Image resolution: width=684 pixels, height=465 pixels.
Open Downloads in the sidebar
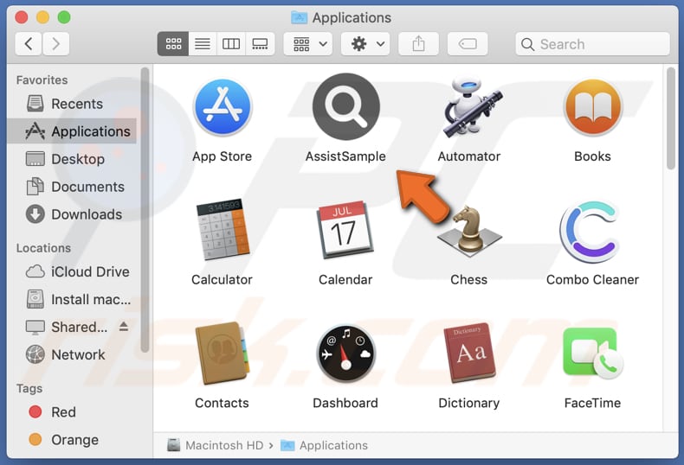[x=73, y=214]
